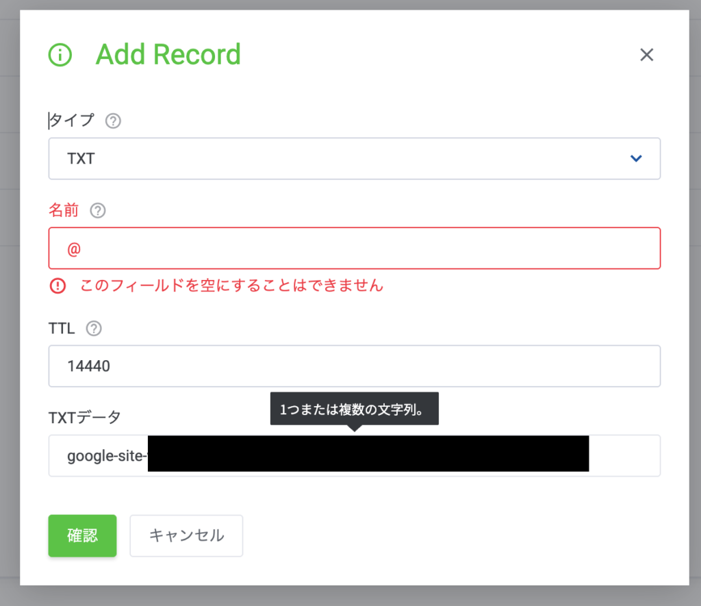The height and width of the screenshot is (606, 701).
Task: Click the red error exclamation icon
Action: 58,286
